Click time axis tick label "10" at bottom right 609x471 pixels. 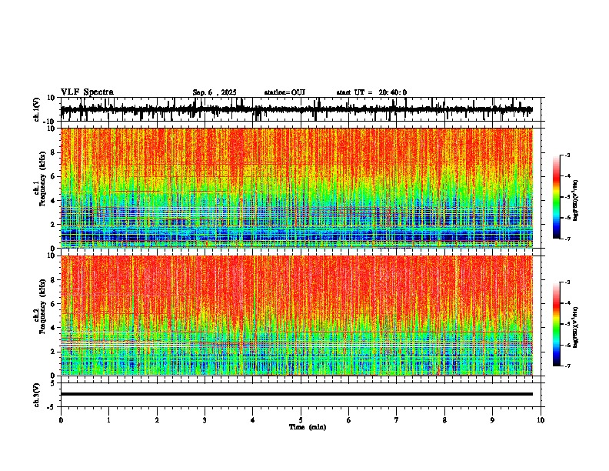(x=541, y=420)
